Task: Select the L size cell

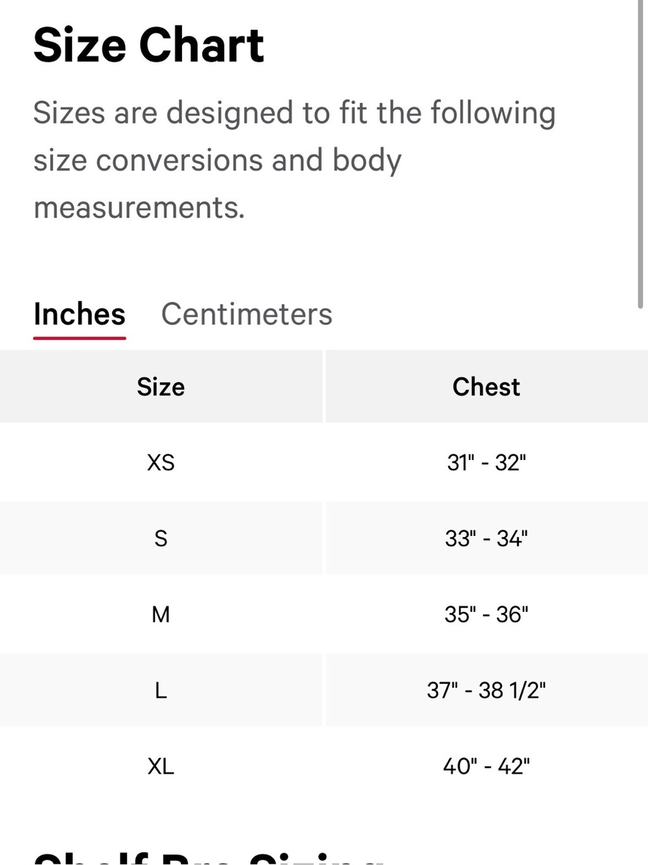Action: (x=161, y=690)
